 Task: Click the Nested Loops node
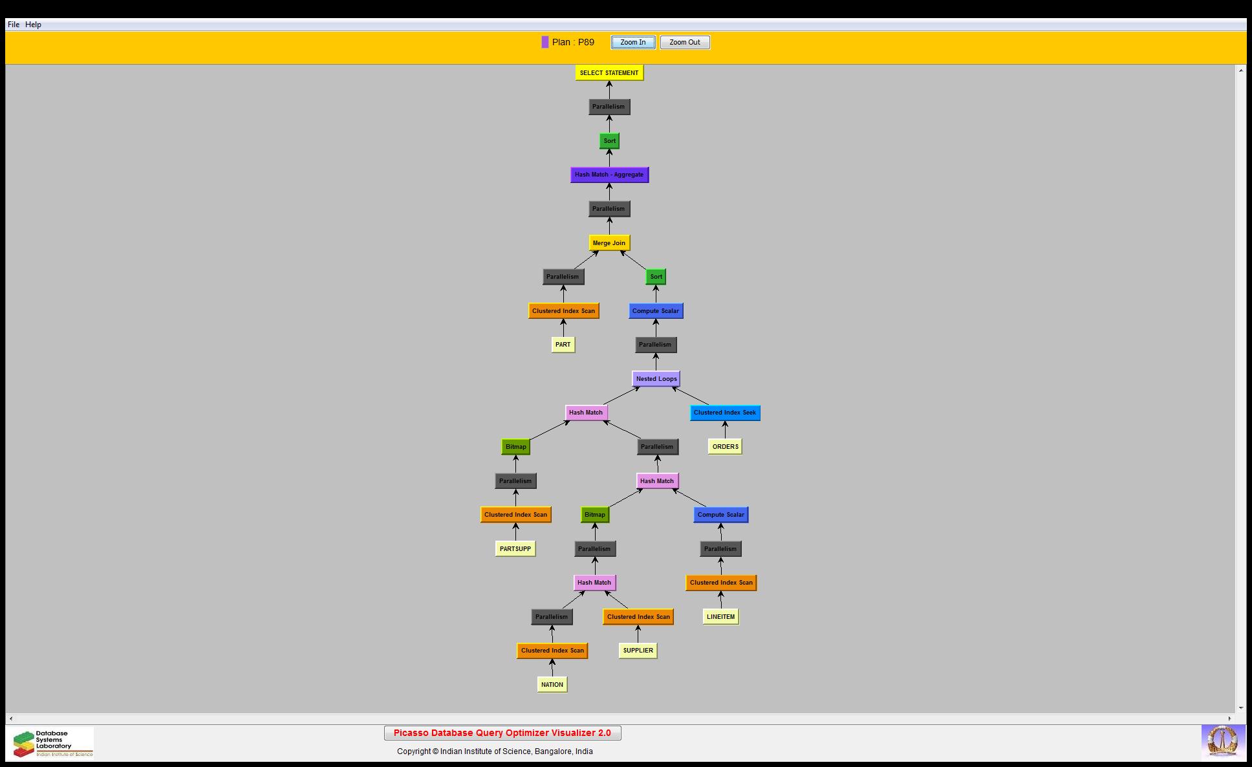click(656, 379)
